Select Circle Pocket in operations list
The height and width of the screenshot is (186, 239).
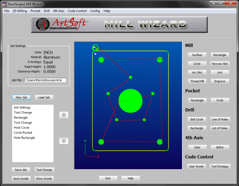pyautogui.click(x=23, y=133)
